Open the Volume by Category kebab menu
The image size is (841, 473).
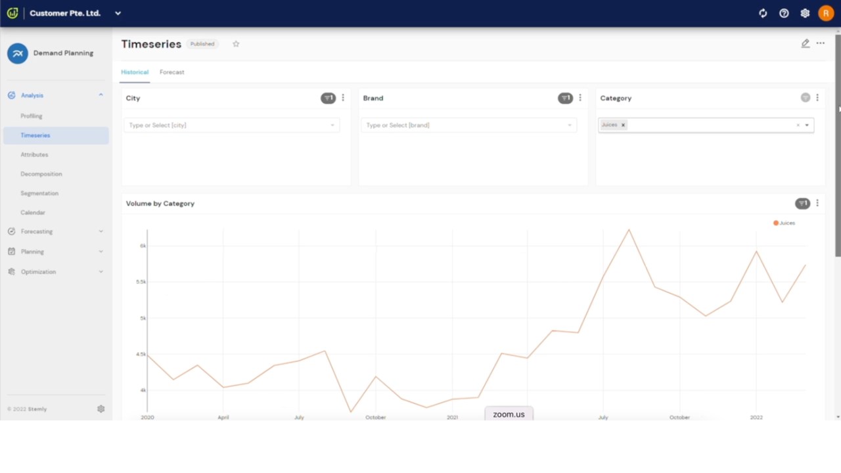point(817,204)
